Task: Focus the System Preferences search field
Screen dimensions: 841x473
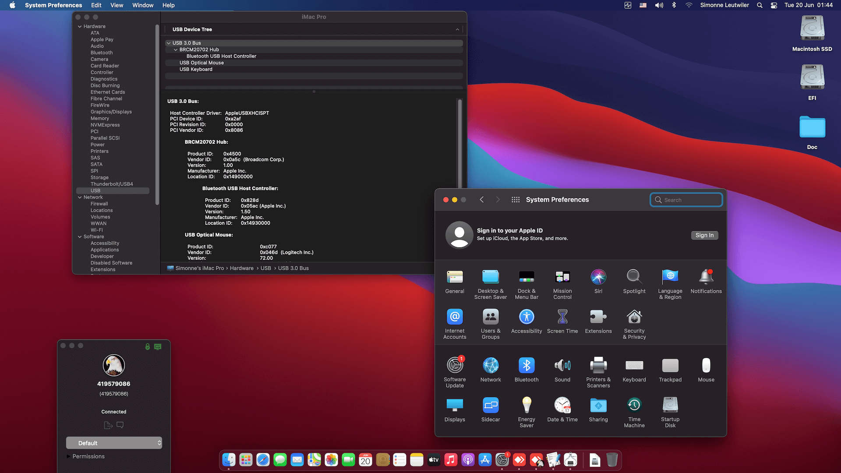Action: point(686,200)
